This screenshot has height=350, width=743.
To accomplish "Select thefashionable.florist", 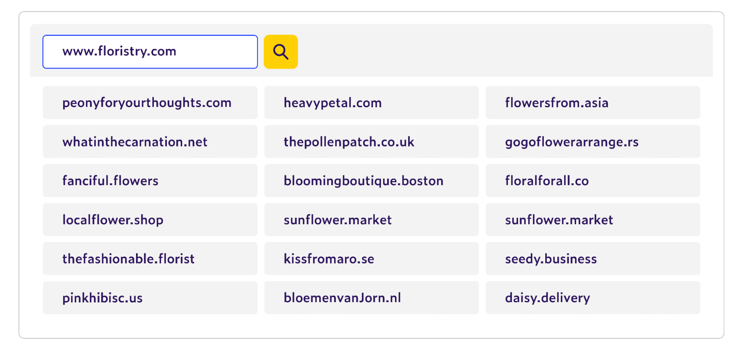I will click(x=150, y=258).
